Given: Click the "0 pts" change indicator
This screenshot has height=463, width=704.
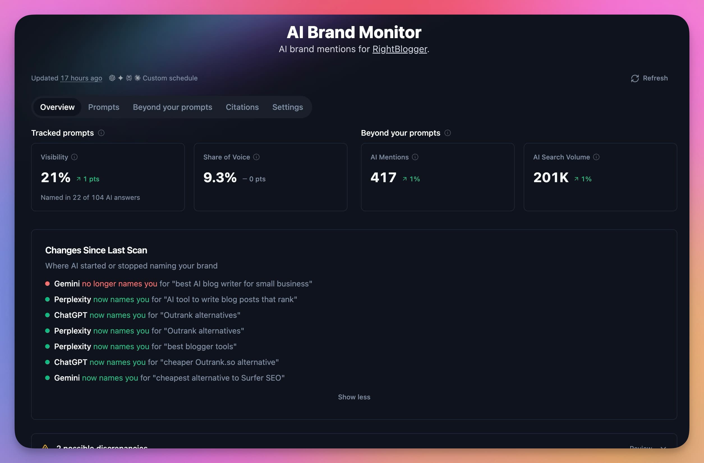Looking at the screenshot, I should (x=254, y=179).
